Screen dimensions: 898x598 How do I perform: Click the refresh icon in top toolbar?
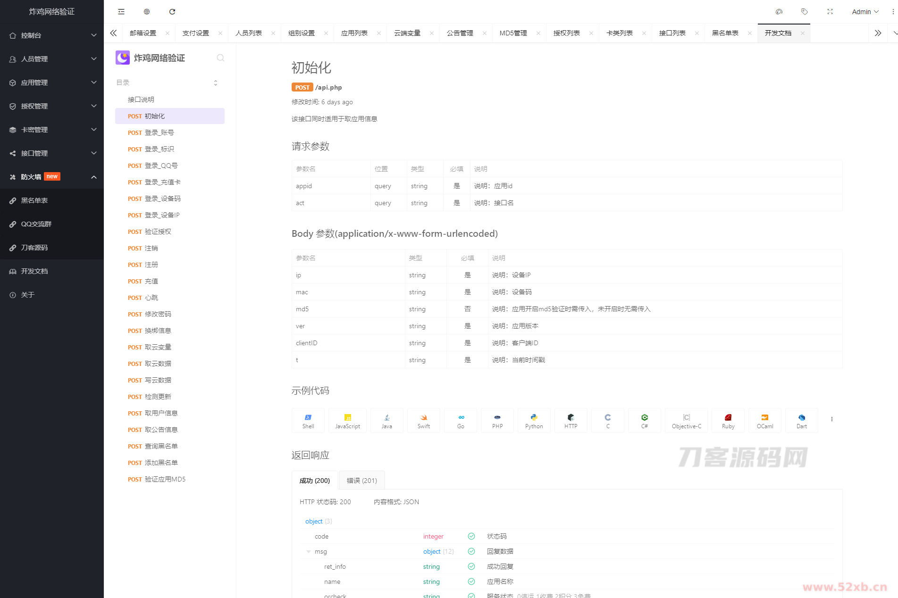pos(172,12)
